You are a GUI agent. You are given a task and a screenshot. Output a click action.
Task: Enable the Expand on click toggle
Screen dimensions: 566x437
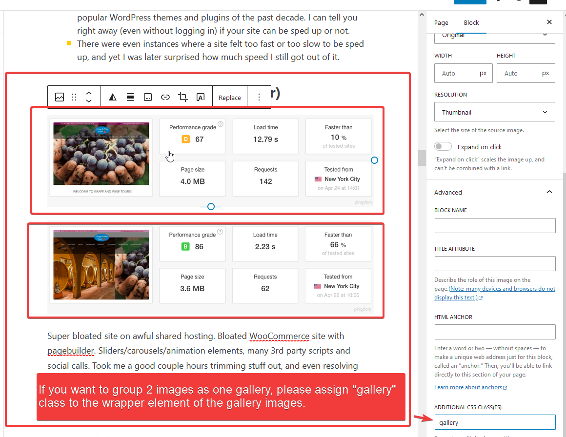click(x=443, y=147)
